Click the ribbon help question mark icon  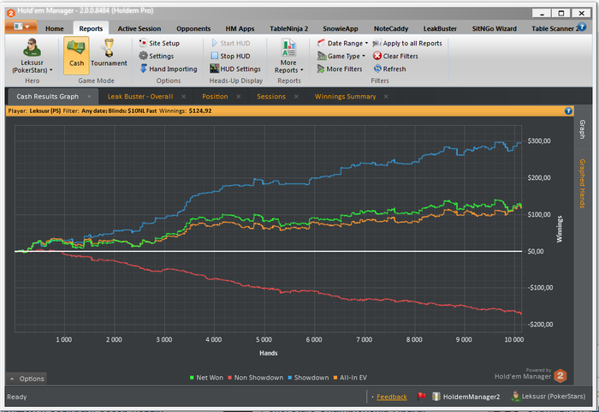[582, 27]
